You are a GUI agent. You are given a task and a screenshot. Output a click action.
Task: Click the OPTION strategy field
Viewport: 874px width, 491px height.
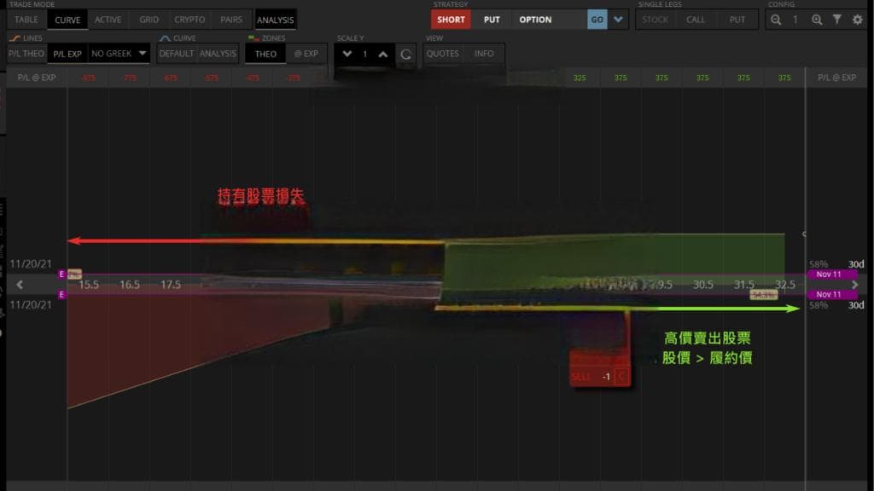[549, 20]
